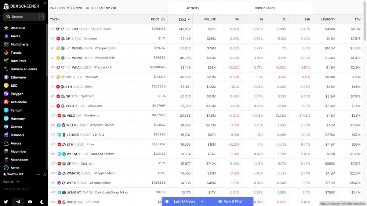367x206 pixels.
Task: Click the search magnifier icon
Action: coord(8,16)
